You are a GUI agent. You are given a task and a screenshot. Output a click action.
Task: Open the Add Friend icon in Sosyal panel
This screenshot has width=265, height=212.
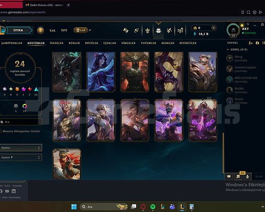pos(251,43)
